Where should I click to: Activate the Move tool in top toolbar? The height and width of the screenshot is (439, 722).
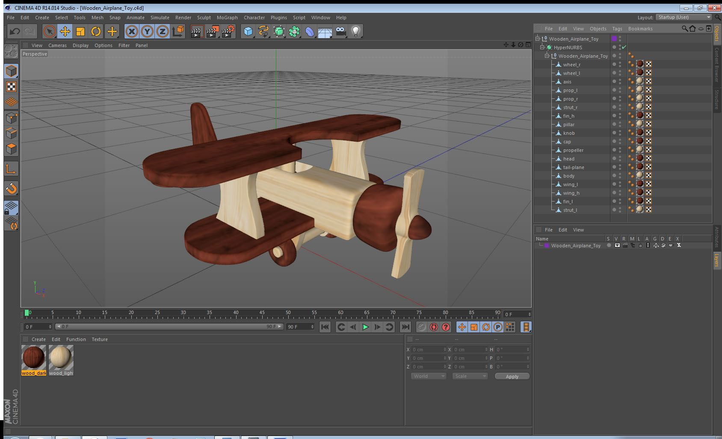tap(65, 31)
